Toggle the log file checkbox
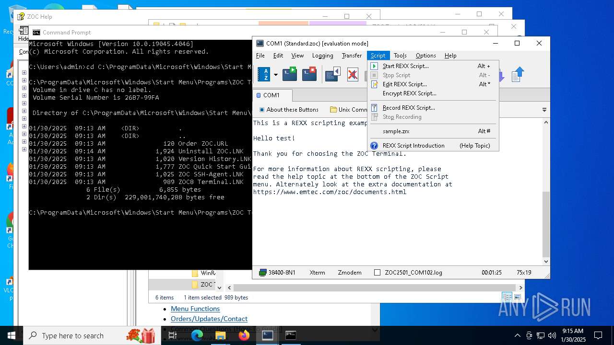This screenshot has width=614, height=345. pyautogui.click(x=377, y=273)
